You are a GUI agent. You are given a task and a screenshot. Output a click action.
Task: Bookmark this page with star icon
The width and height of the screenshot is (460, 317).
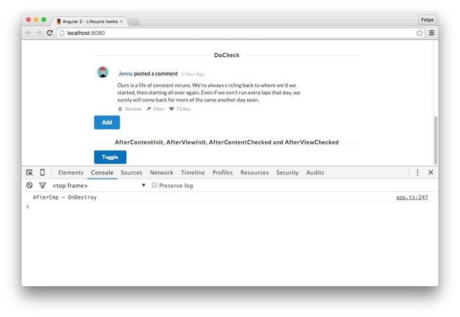coord(419,33)
